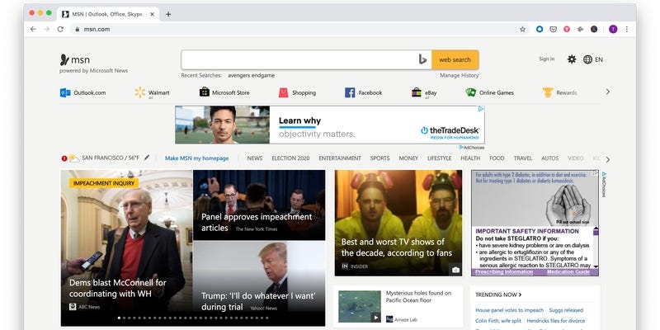Screen dimensions: 660x330
Task: Expand more categories in the news nav bar
Action: coord(607,159)
